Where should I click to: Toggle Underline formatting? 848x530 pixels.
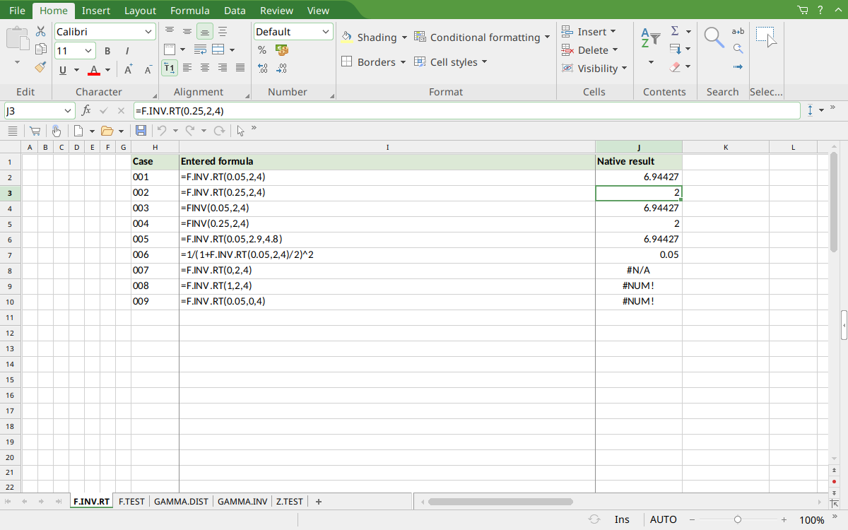63,70
